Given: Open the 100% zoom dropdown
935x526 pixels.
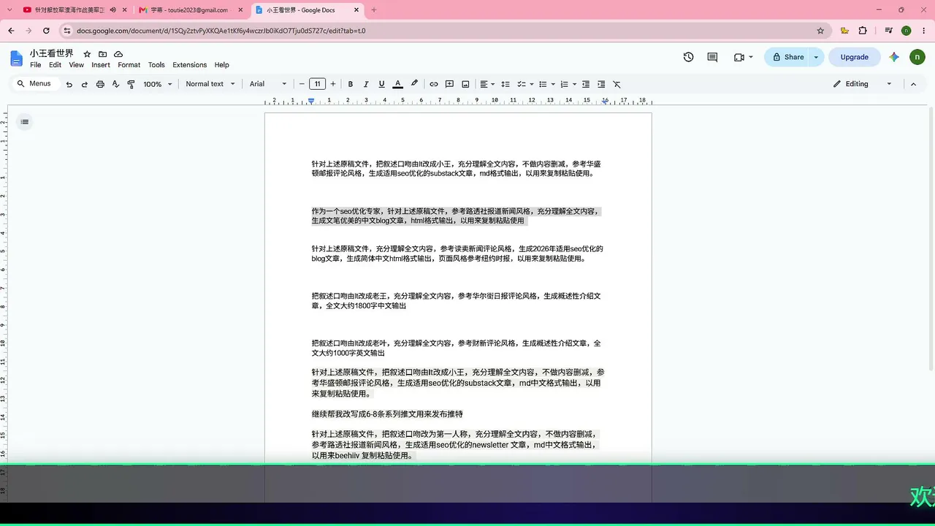Looking at the screenshot, I should click(158, 84).
